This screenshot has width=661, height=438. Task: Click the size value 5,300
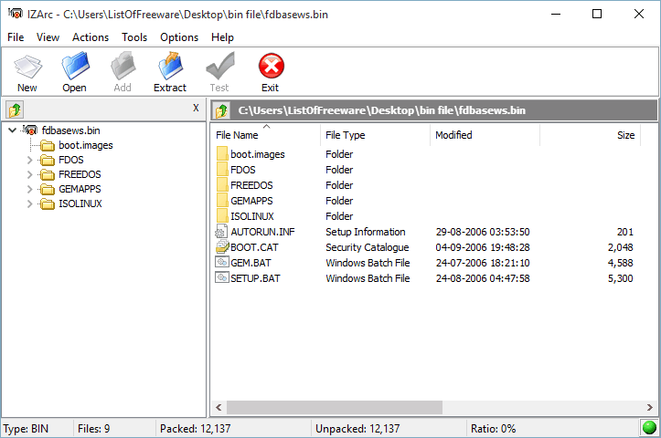tap(620, 278)
